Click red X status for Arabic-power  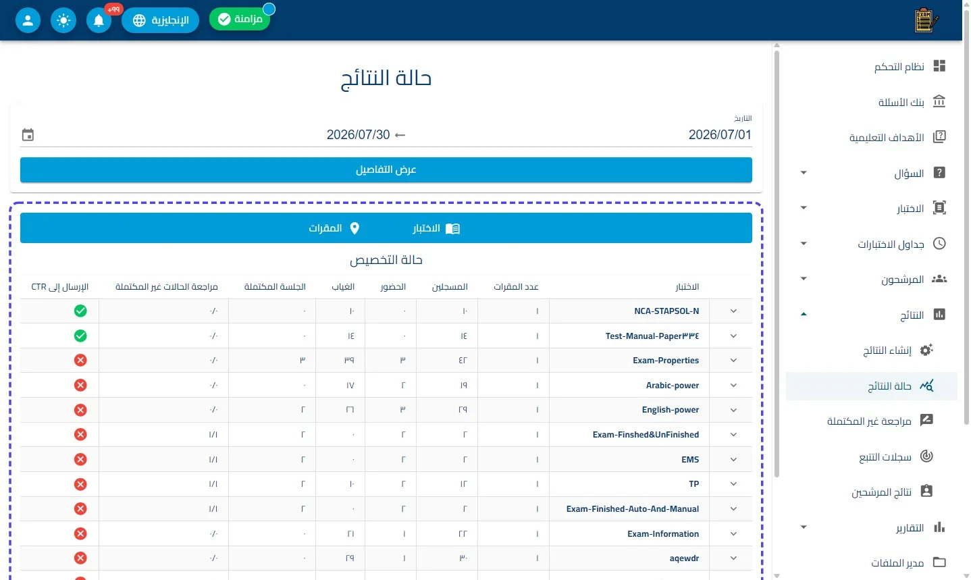[80, 386]
